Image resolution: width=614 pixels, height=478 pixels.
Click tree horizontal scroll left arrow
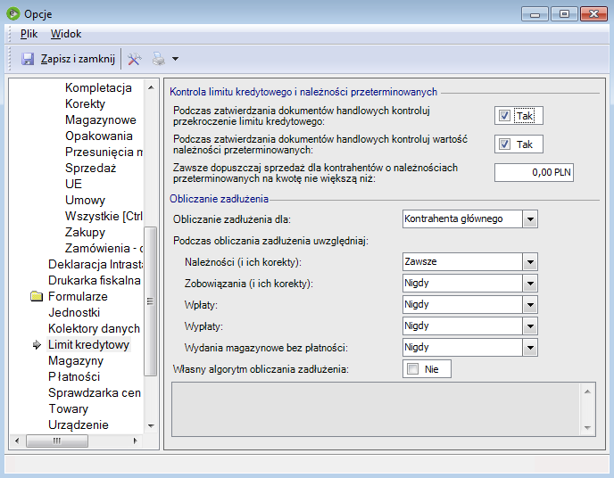coord(17,441)
